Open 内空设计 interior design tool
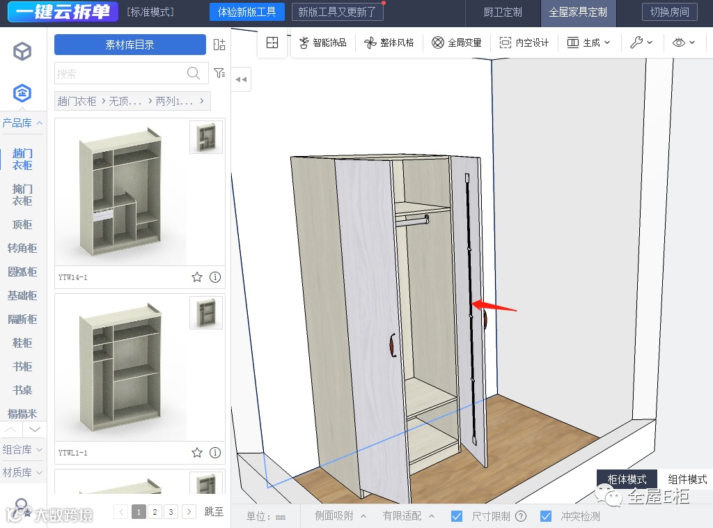 tap(524, 42)
